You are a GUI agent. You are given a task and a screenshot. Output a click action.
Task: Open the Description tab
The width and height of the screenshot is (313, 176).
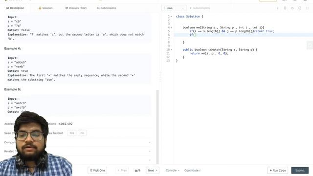15,8
